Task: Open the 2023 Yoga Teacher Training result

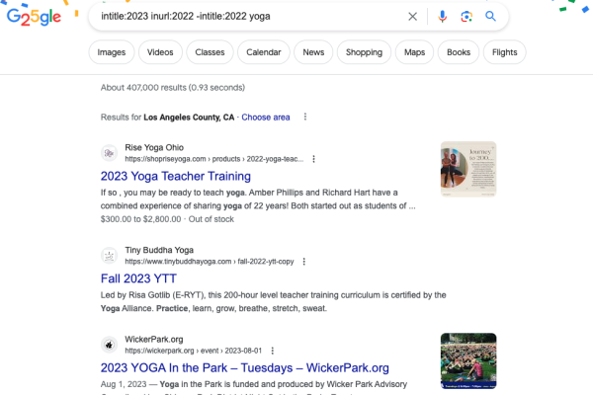Action: pos(176,176)
